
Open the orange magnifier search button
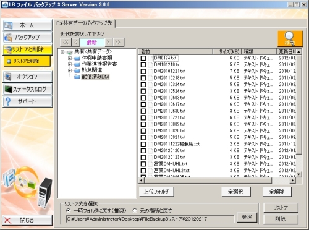click(290, 38)
